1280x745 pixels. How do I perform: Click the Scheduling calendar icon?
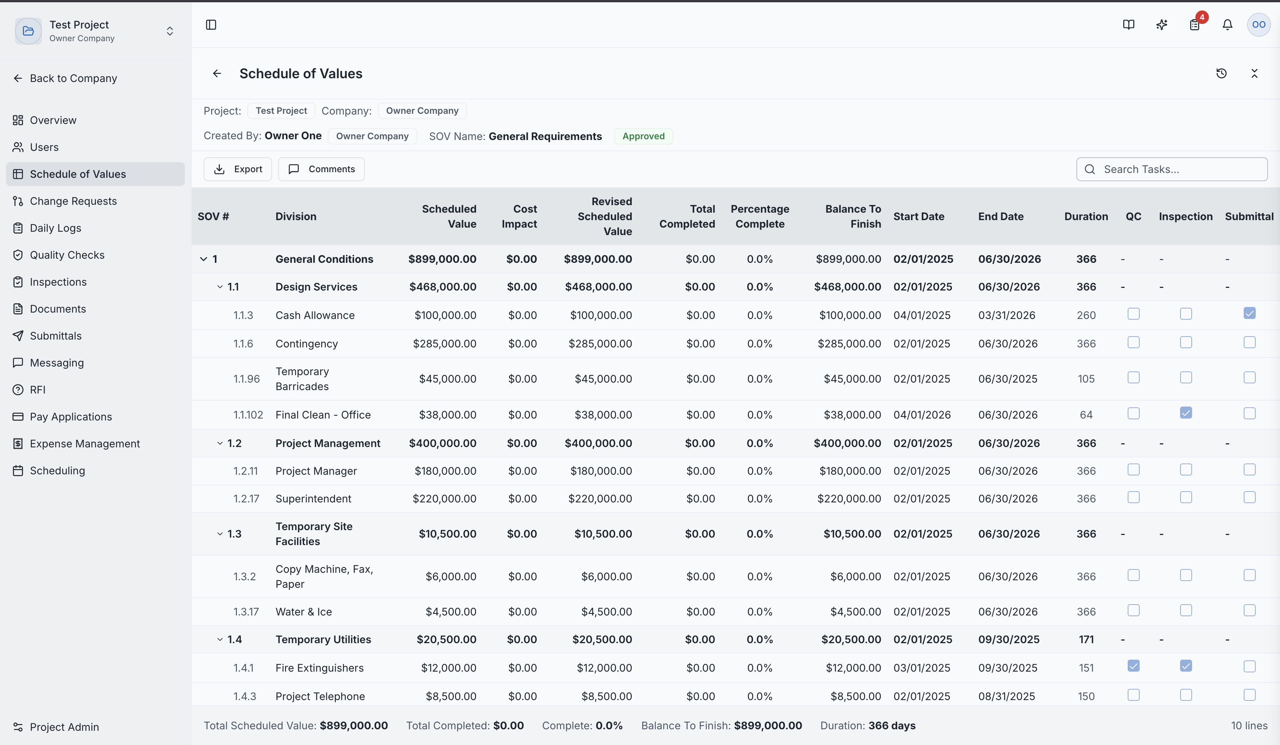pos(18,471)
